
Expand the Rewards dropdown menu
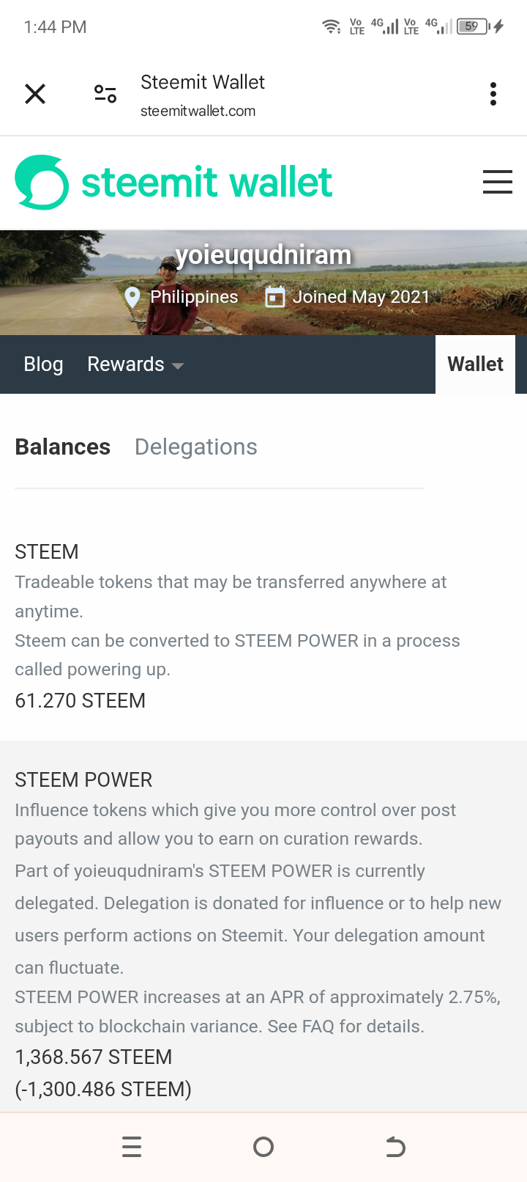[135, 364]
